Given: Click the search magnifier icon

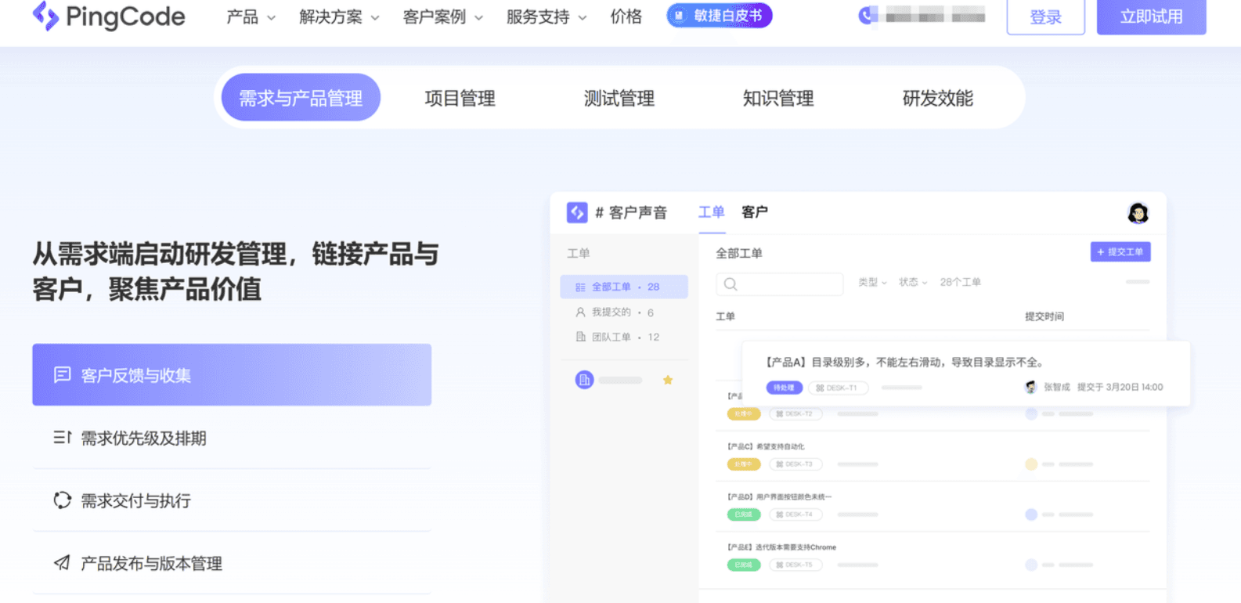Looking at the screenshot, I should [731, 284].
